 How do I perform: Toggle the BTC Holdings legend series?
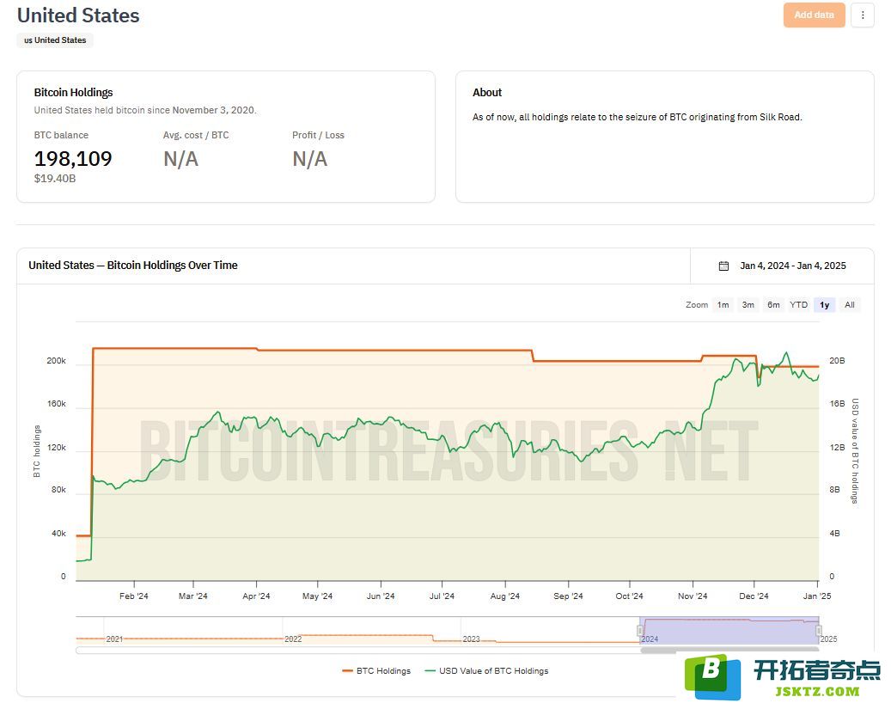376,671
